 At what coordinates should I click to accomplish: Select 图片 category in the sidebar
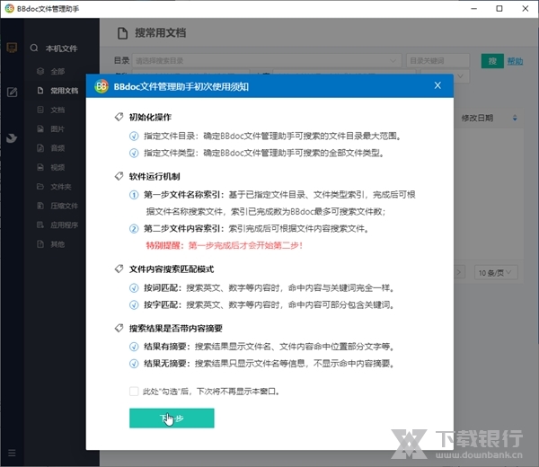click(57, 129)
